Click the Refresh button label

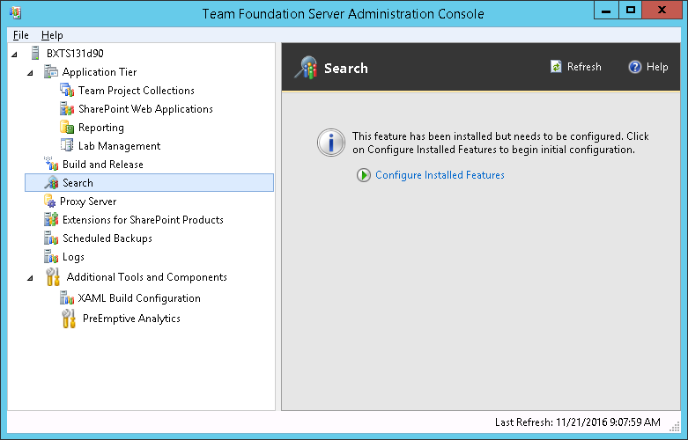[584, 67]
